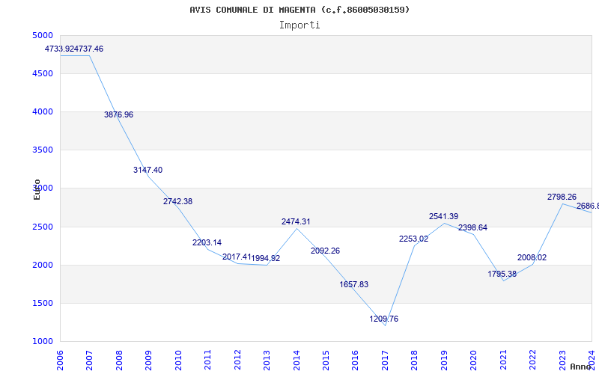599x374 pixels.
Task: Click the y-axis value 2500
Action: tap(43, 227)
